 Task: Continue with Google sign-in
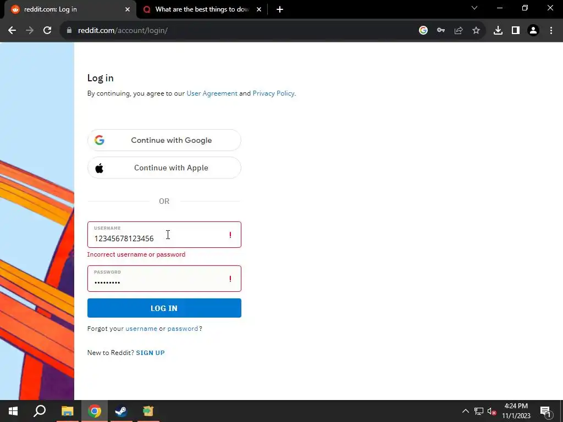pos(164,140)
